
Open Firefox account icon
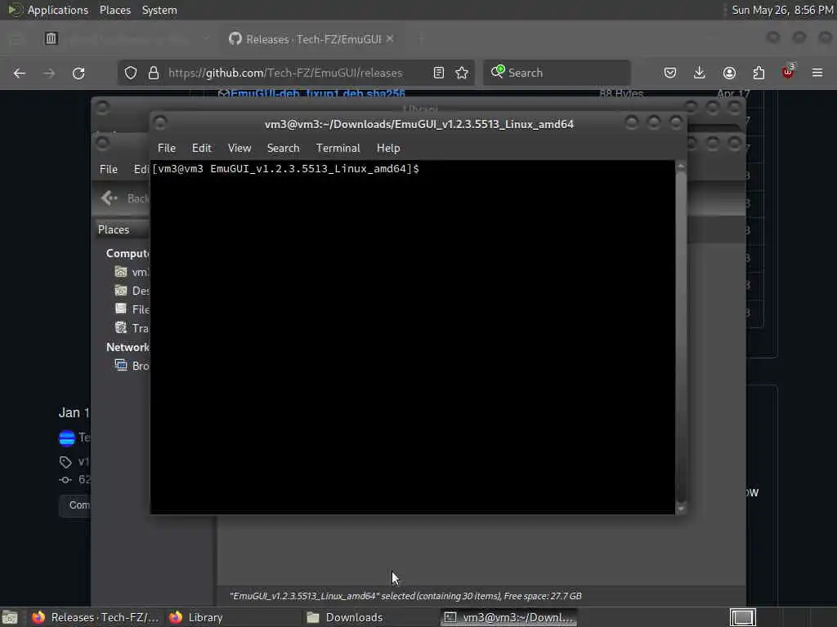pos(729,73)
